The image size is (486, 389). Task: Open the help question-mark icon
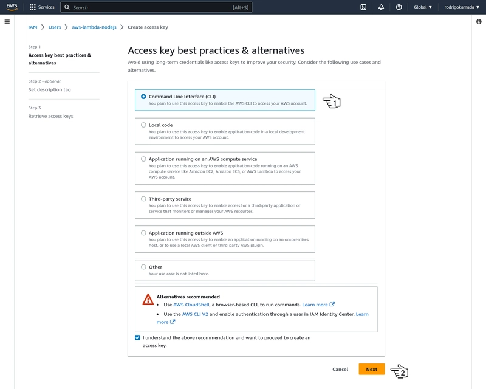(399, 7)
